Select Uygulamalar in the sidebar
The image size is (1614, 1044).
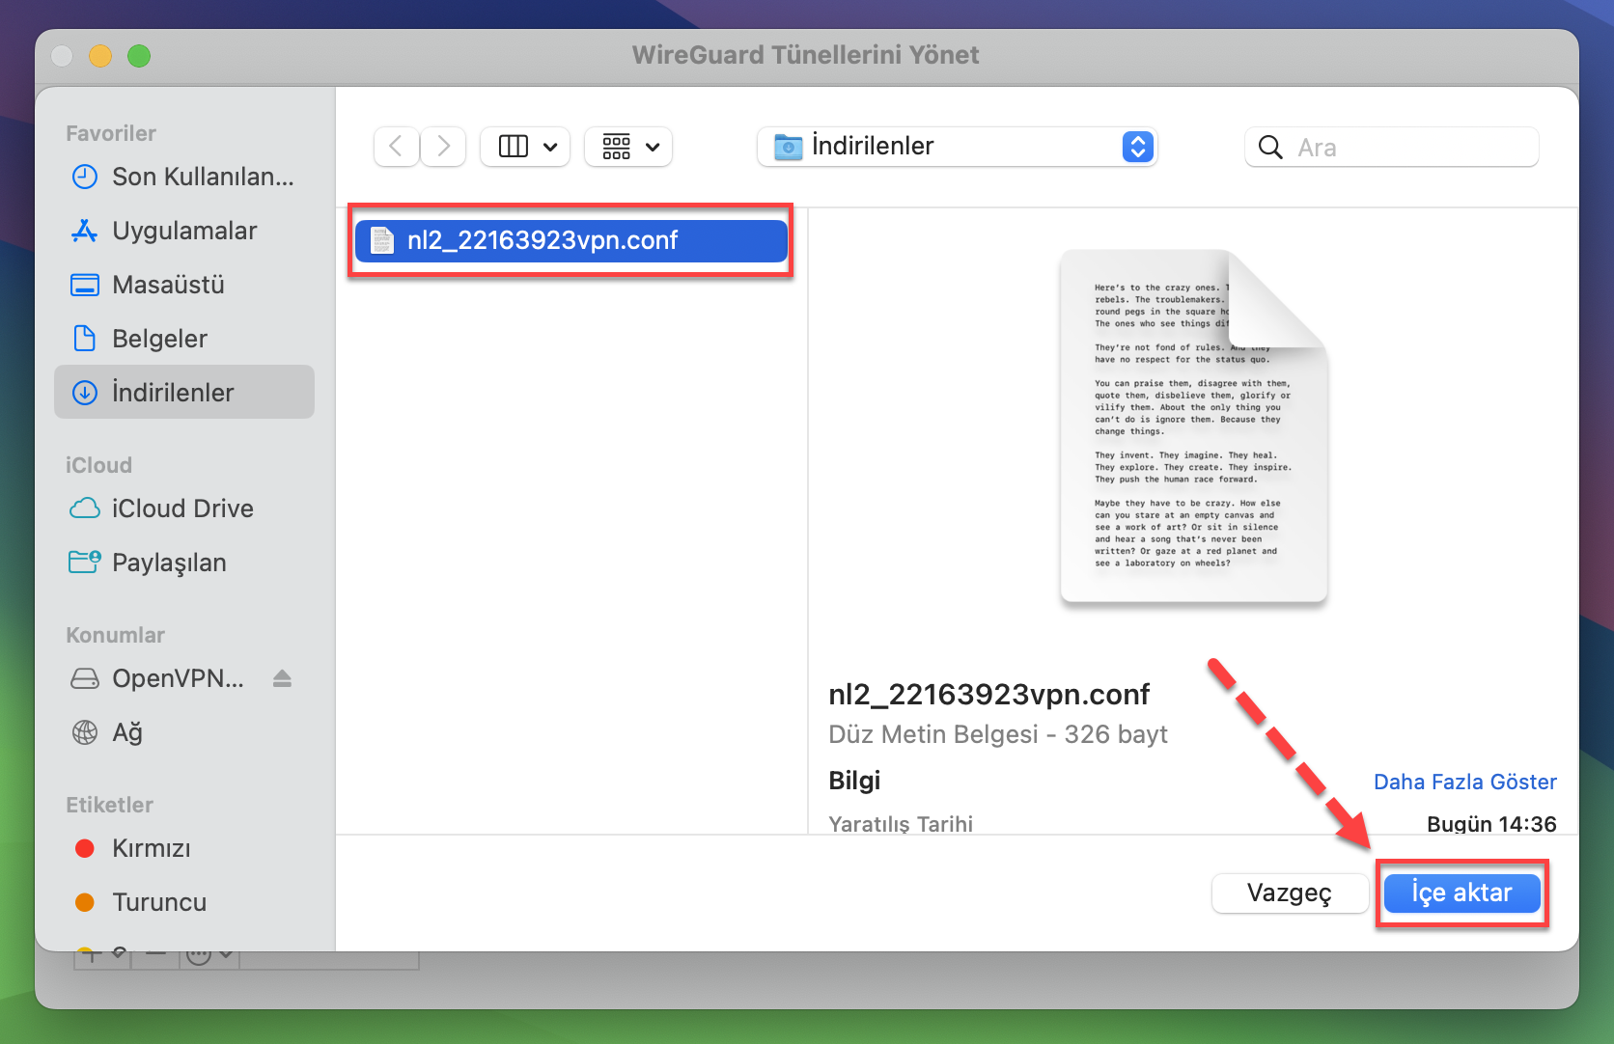pyautogui.click(x=183, y=231)
